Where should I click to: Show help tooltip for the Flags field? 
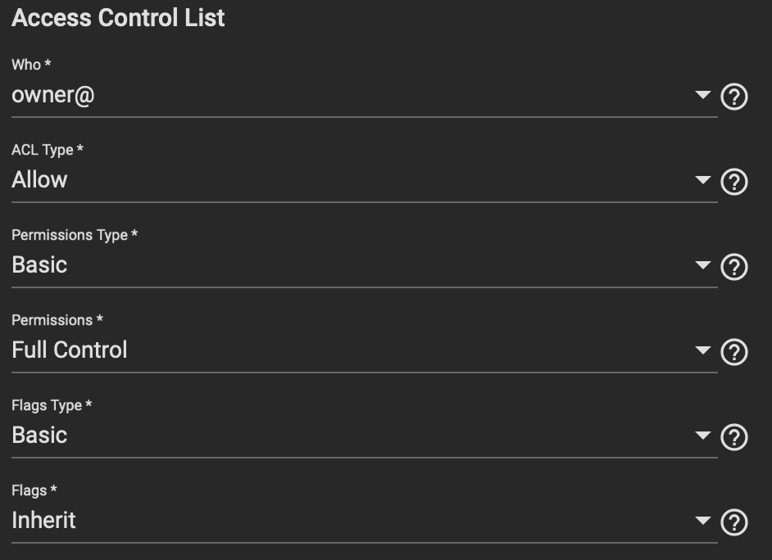click(x=734, y=522)
